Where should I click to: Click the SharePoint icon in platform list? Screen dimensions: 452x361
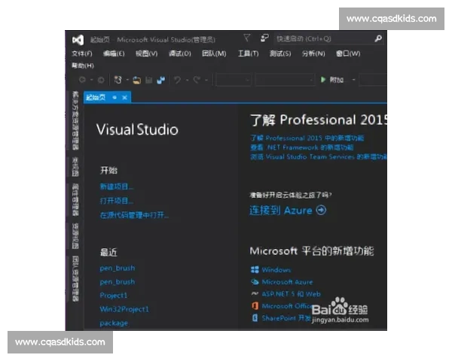pos(255,318)
